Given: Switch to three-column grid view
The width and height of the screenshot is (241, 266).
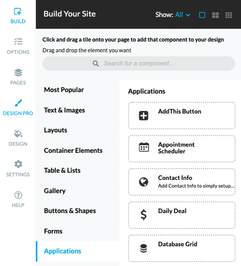Looking at the screenshot, I should (229, 15).
